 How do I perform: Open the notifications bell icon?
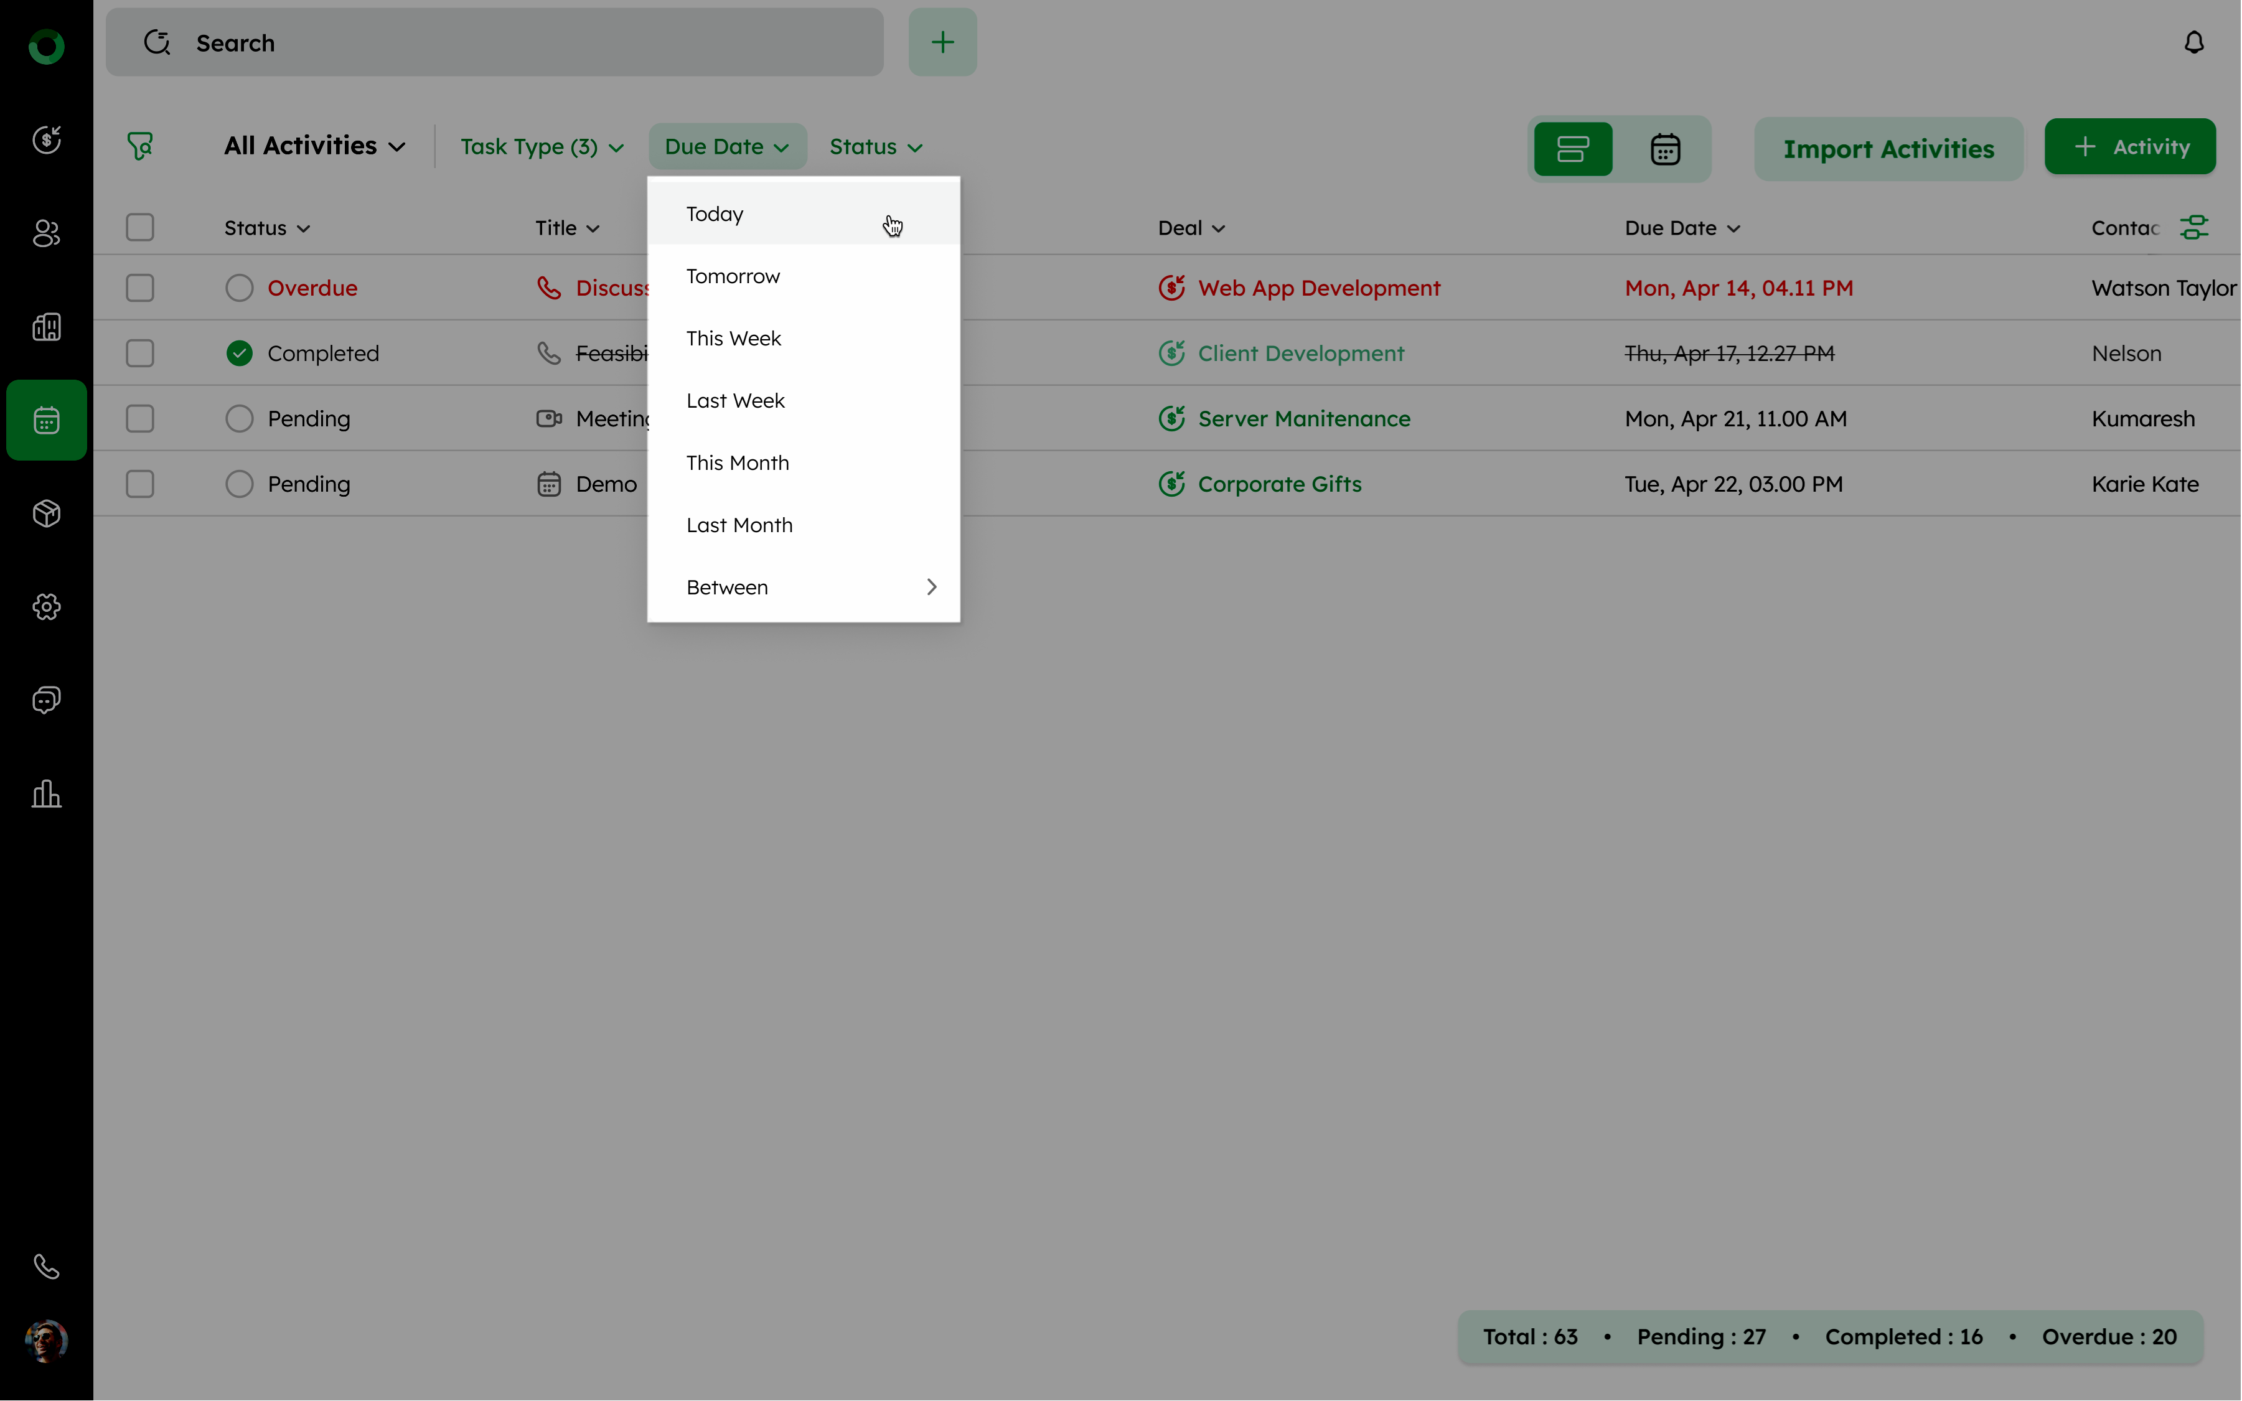2193,42
